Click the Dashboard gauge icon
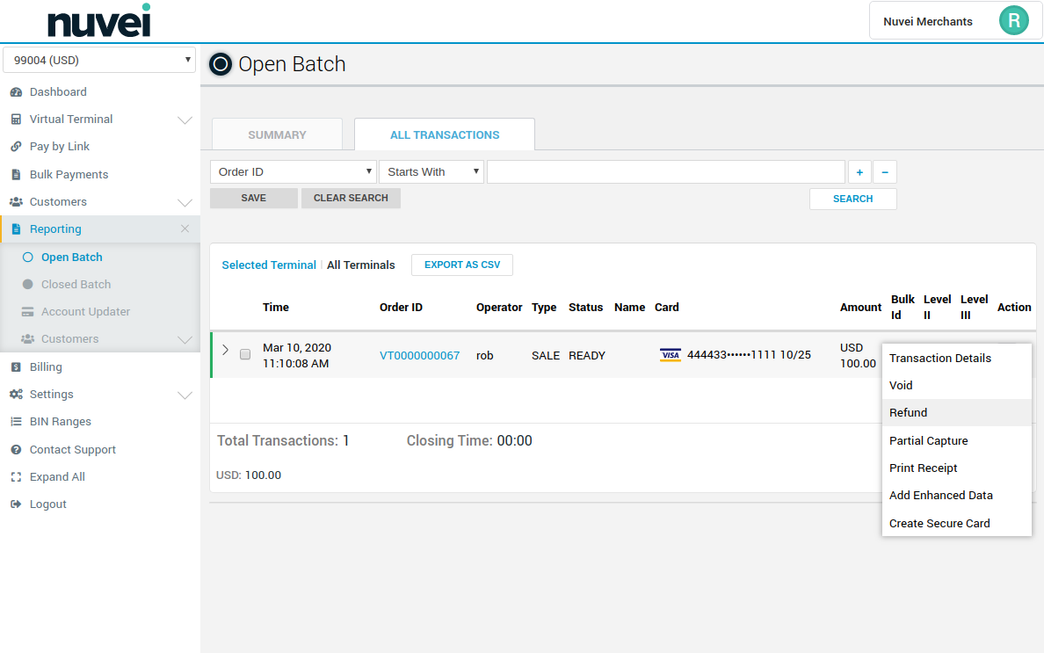 pos(16,92)
